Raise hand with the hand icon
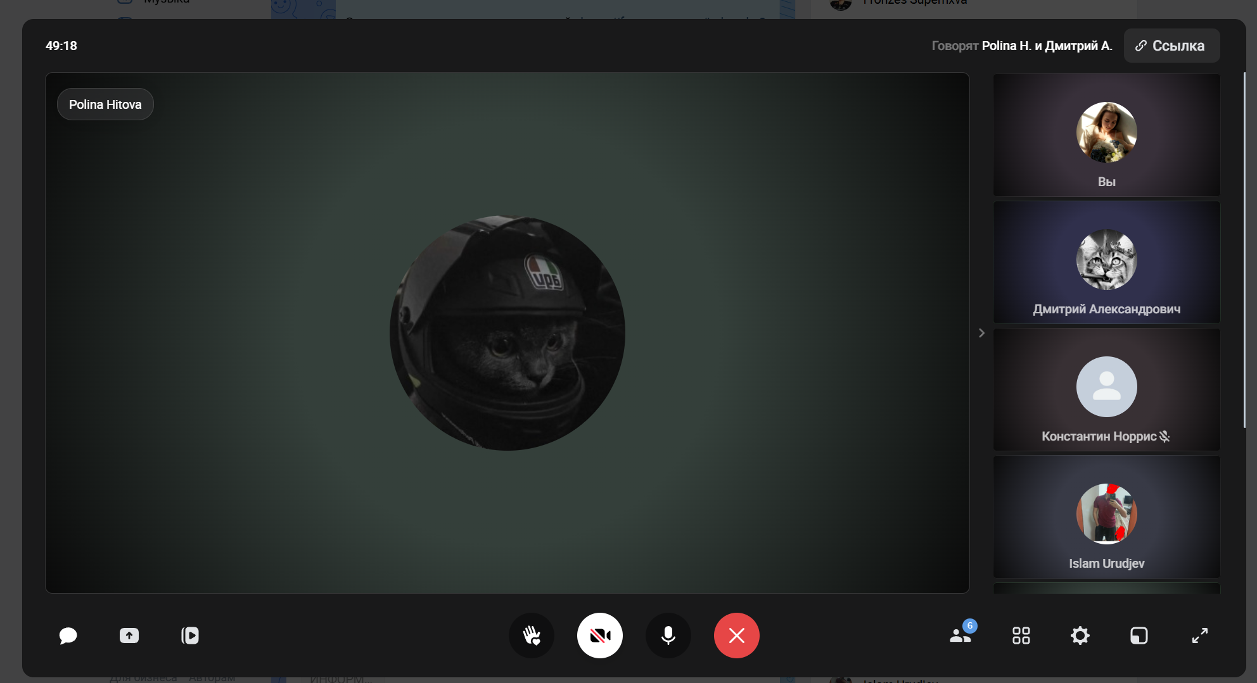Viewport: 1257px width, 683px height. click(532, 636)
